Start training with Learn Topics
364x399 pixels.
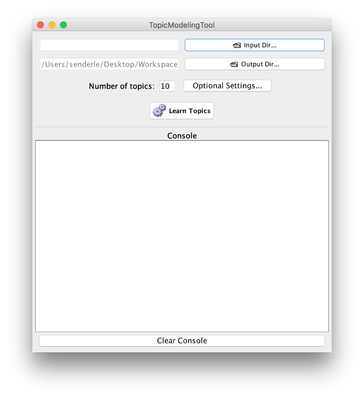point(182,110)
